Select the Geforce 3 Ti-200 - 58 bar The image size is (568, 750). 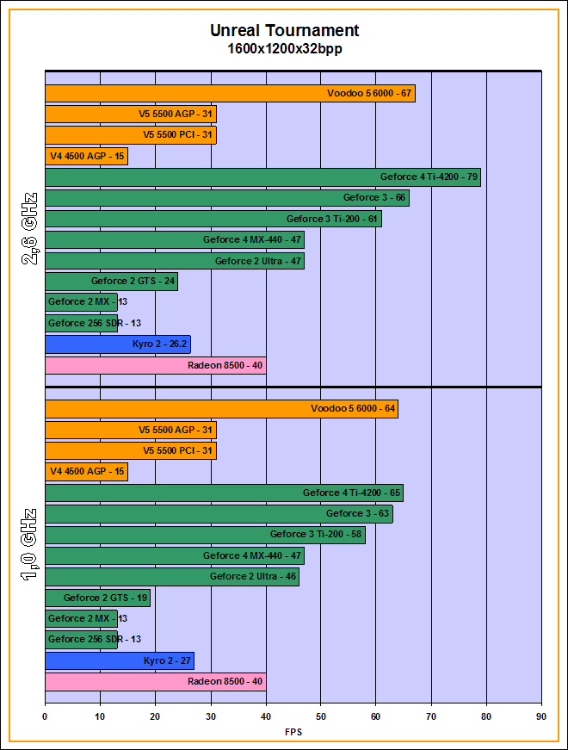pos(205,535)
